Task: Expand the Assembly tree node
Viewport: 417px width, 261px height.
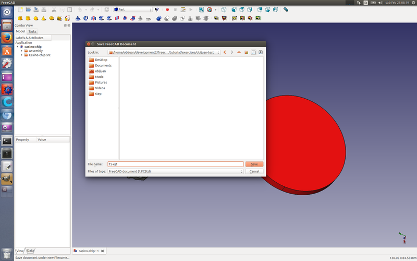Action: (21, 51)
